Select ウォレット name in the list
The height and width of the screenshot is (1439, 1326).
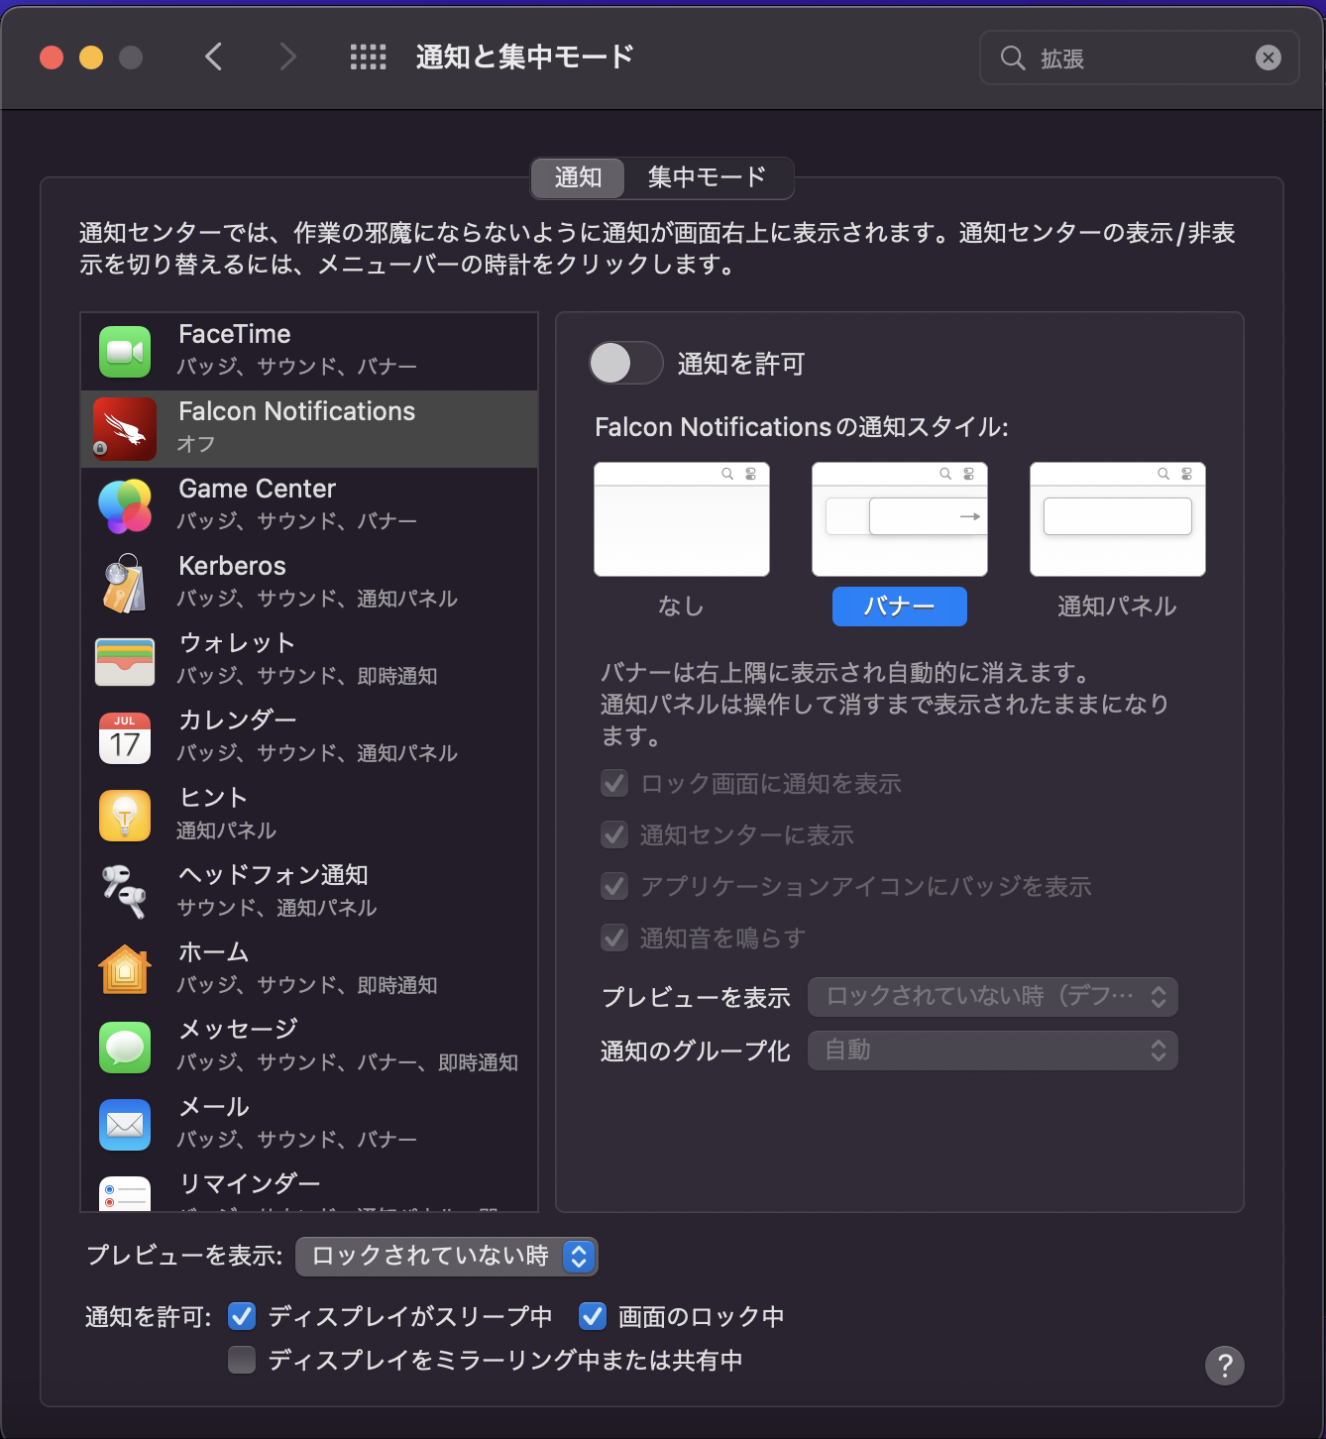238,643
